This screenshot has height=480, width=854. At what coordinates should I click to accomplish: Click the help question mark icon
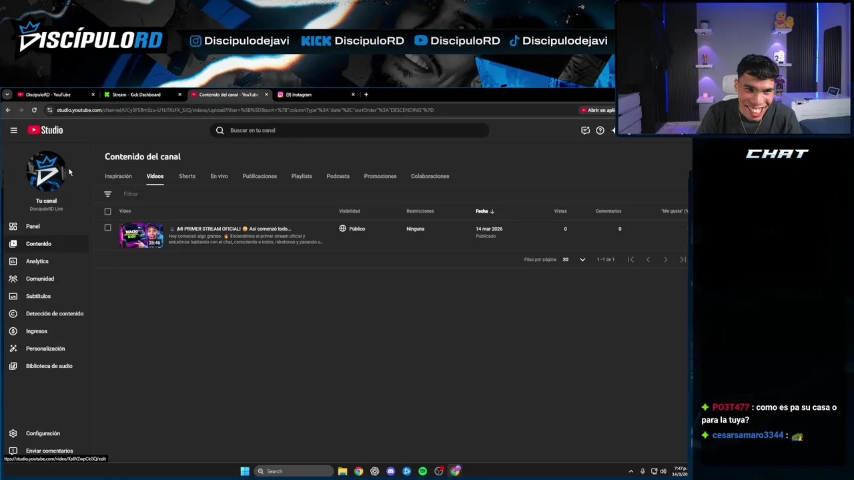pos(600,130)
